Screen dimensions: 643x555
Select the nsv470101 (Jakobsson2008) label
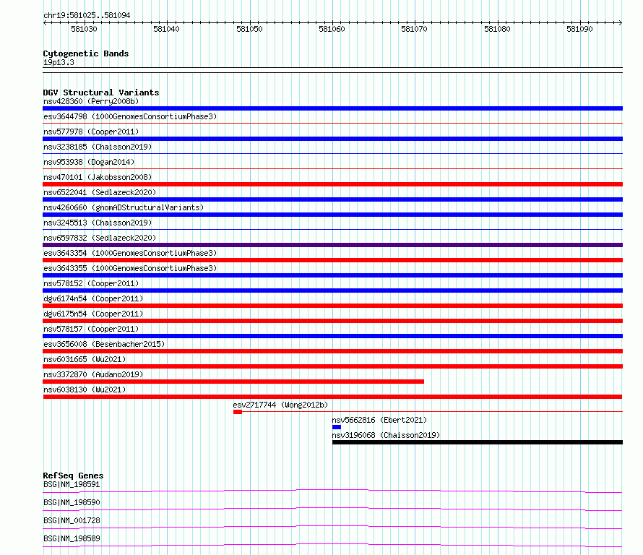(x=98, y=177)
